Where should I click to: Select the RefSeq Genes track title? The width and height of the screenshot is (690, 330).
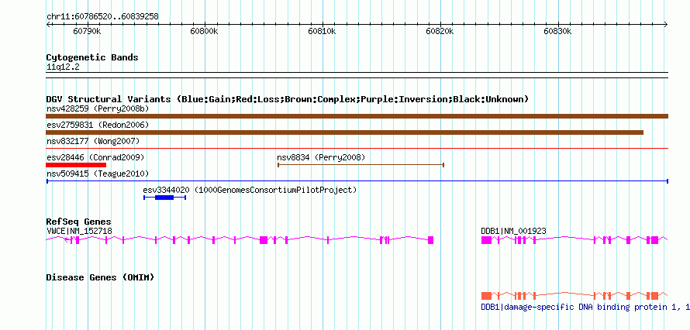[79, 222]
